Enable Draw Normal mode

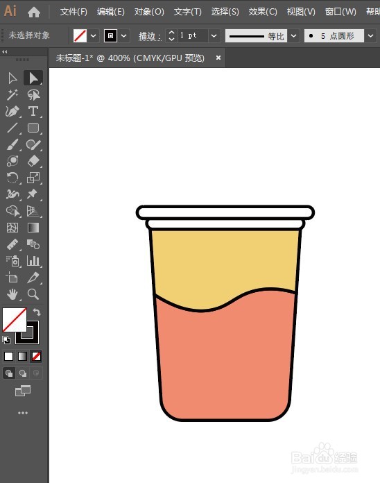8,373
